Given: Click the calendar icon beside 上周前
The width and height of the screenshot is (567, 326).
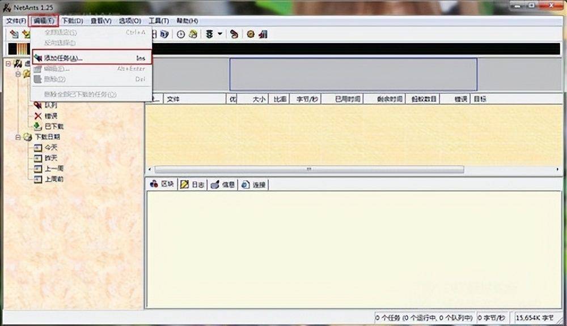Looking at the screenshot, I should click(38, 179).
